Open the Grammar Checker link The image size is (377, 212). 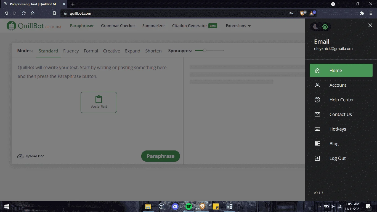(x=118, y=26)
